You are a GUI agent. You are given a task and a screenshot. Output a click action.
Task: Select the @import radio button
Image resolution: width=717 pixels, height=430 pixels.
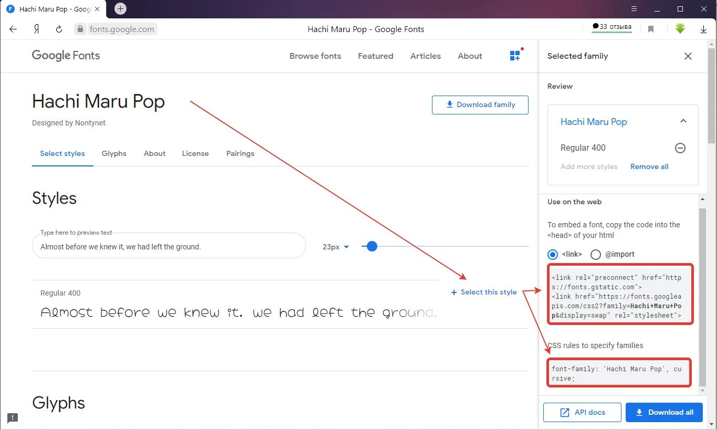(596, 254)
